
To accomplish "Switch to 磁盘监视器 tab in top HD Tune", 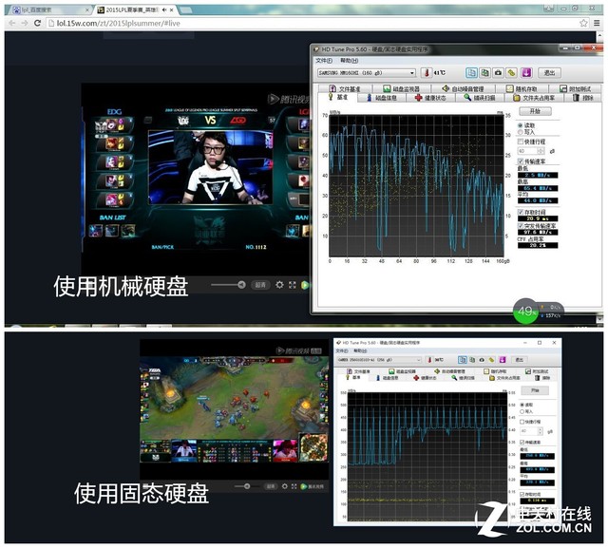I will pos(401,88).
